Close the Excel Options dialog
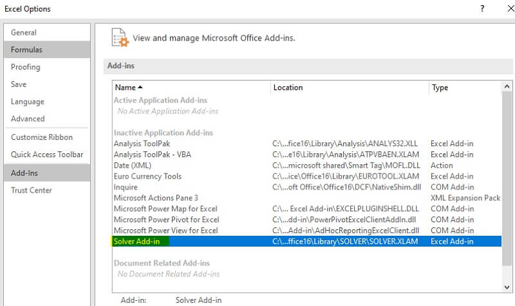 pos(510,8)
